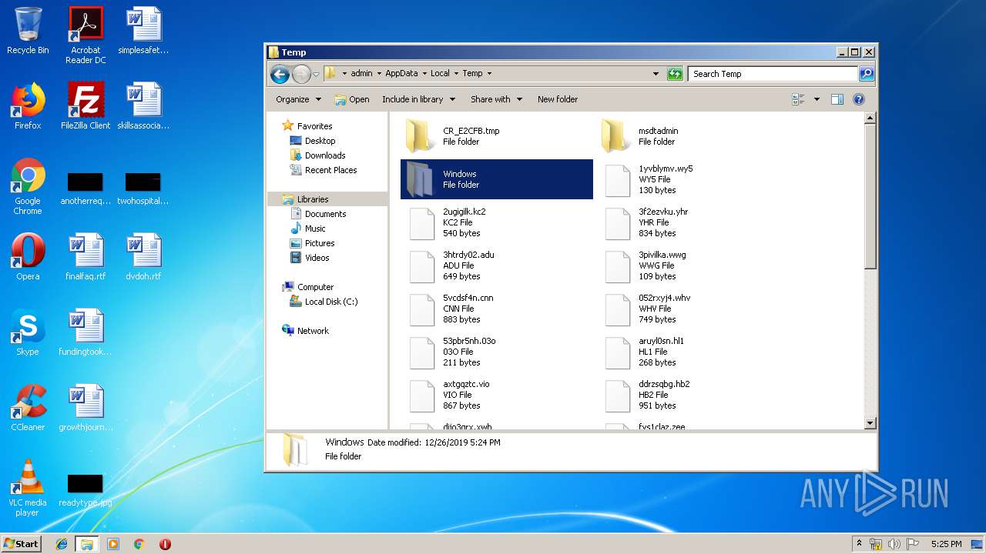Select the readytype.jpg desktop file
986x554 pixels.
(x=86, y=490)
